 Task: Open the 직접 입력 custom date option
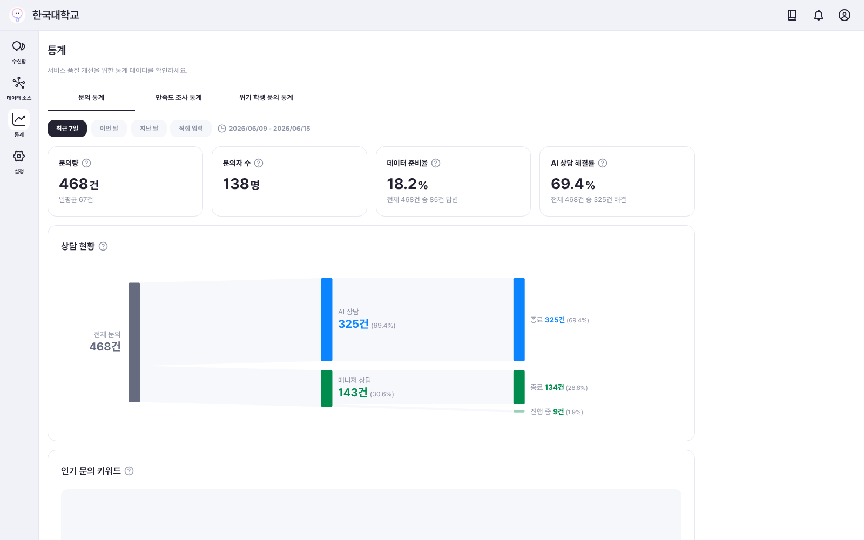pyautogui.click(x=191, y=129)
